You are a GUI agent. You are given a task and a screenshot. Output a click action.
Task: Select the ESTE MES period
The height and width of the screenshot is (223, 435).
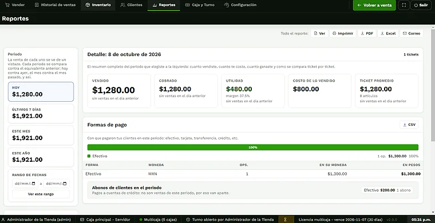[x=41, y=136]
